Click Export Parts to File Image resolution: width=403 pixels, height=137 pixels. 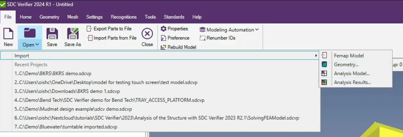click(x=109, y=29)
